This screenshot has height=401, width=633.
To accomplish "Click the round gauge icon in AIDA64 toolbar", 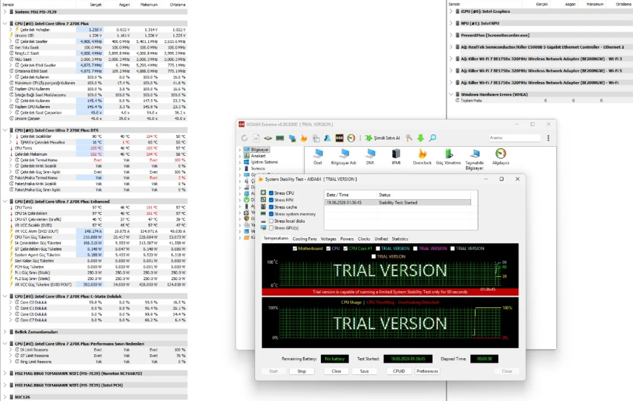I will (351, 138).
